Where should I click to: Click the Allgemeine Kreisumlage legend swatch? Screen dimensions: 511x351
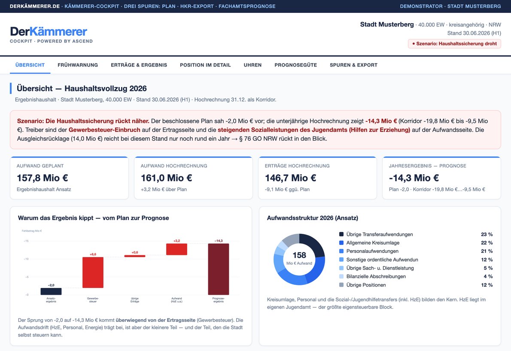point(341,242)
